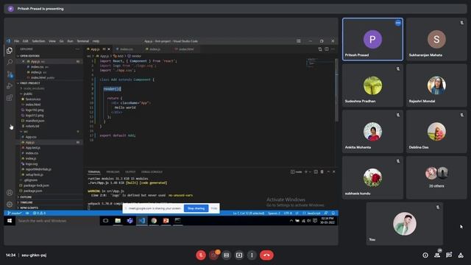Open manifest.json in the explorer
Image resolution: width=471 pixels, height=265 pixels.
tap(35, 121)
